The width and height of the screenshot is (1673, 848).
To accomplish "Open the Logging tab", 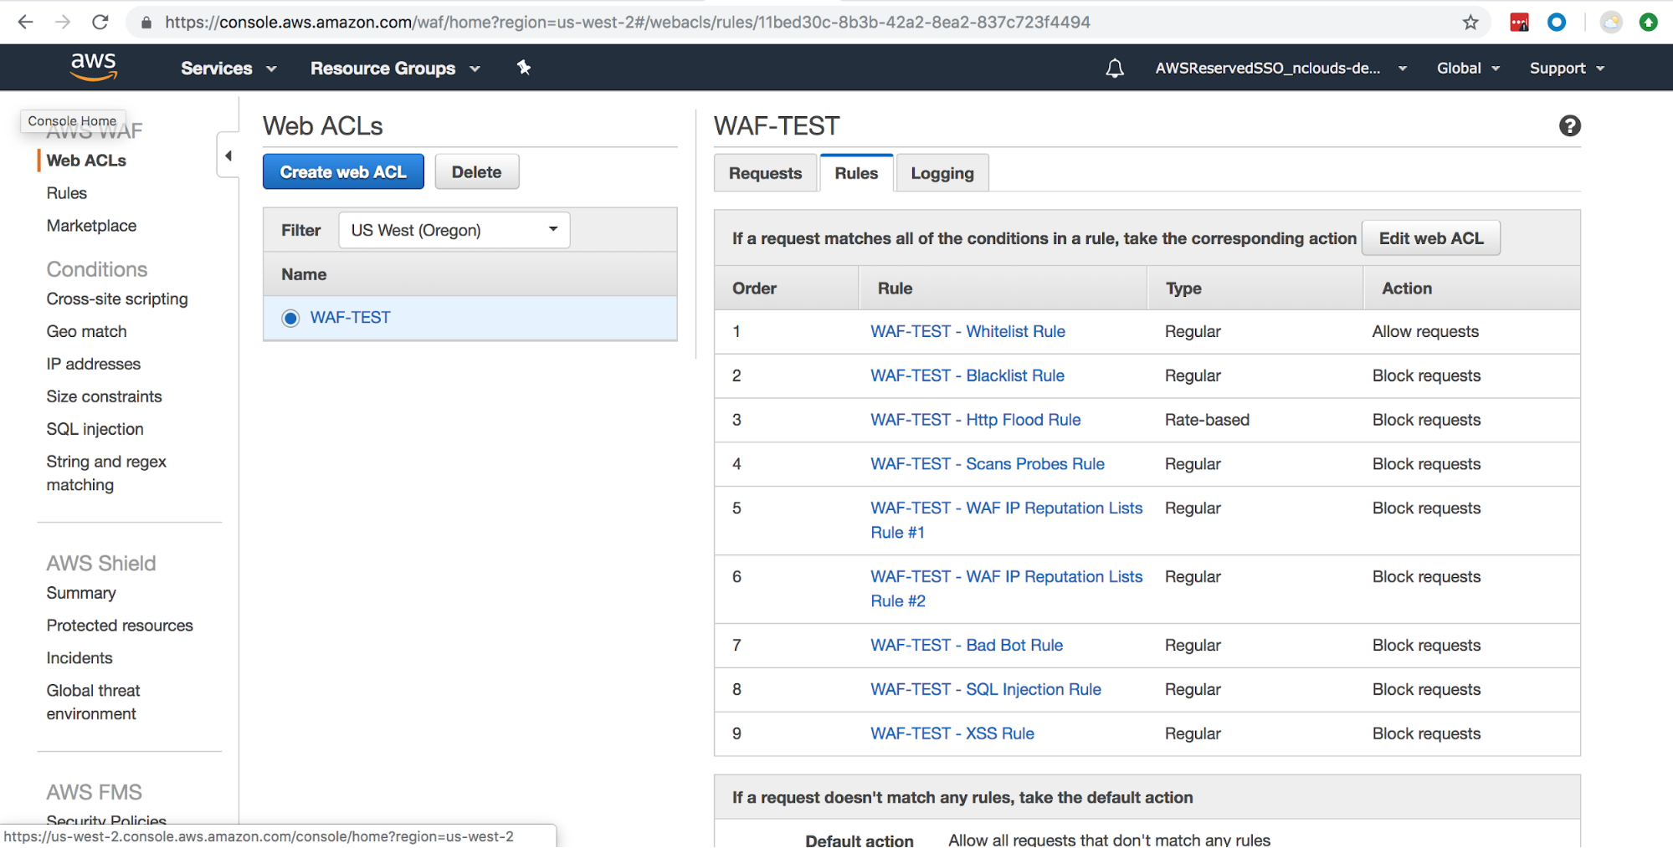I will pyautogui.click(x=942, y=172).
